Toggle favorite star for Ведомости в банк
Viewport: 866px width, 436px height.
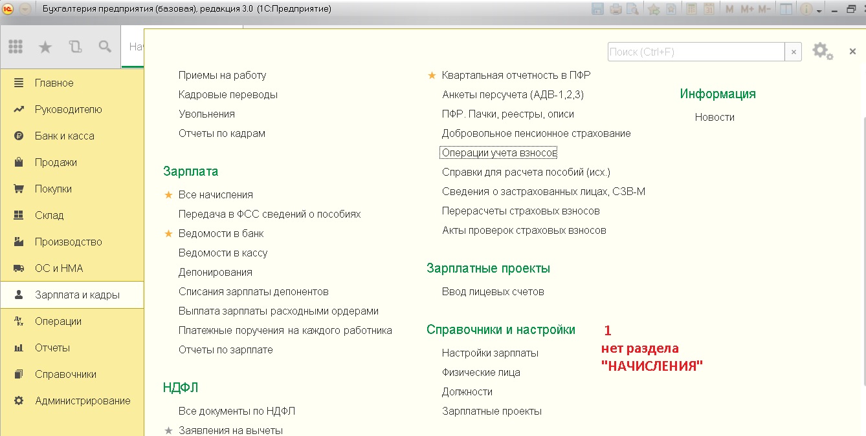169,233
